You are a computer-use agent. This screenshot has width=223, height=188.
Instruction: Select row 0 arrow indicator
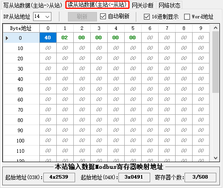coord(7,38)
